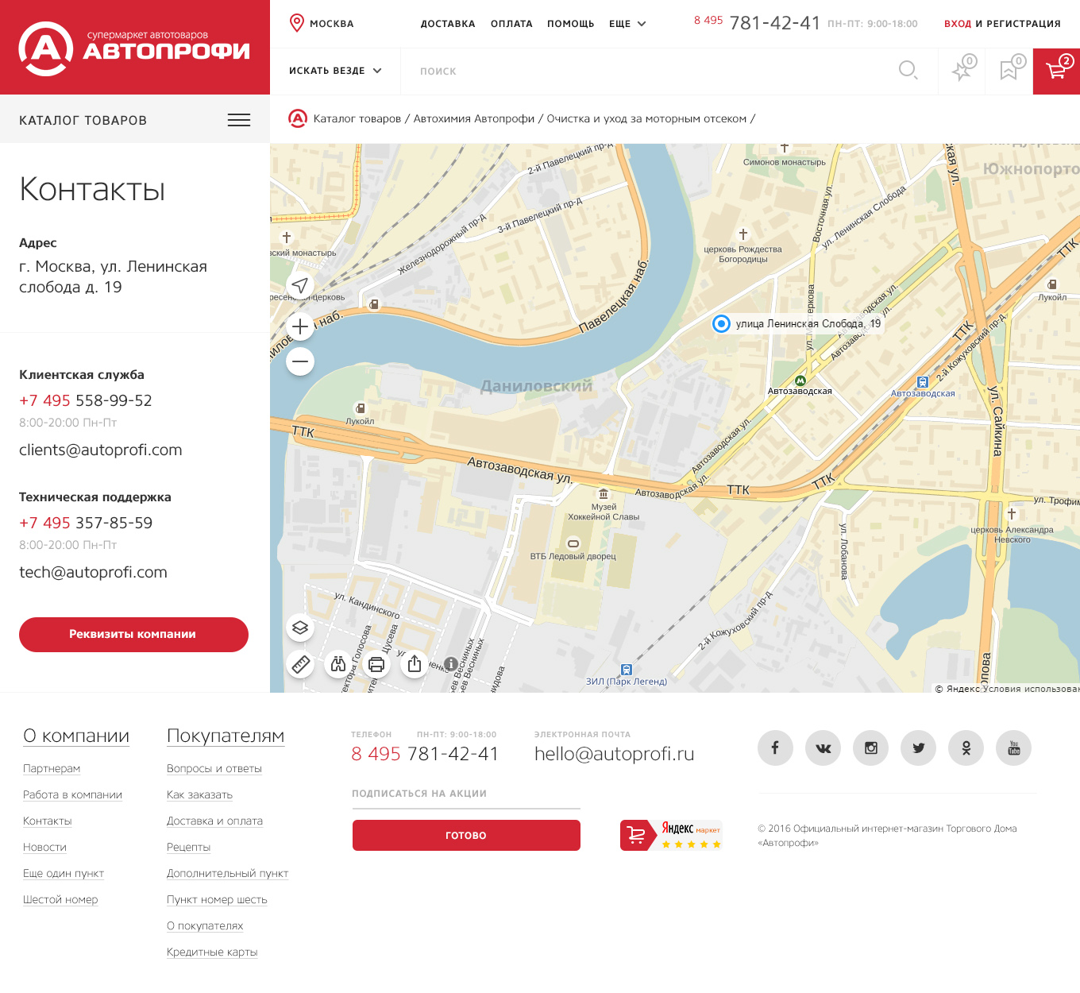Click the breadcrumb home logo icon

pyautogui.click(x=298, y=118)
